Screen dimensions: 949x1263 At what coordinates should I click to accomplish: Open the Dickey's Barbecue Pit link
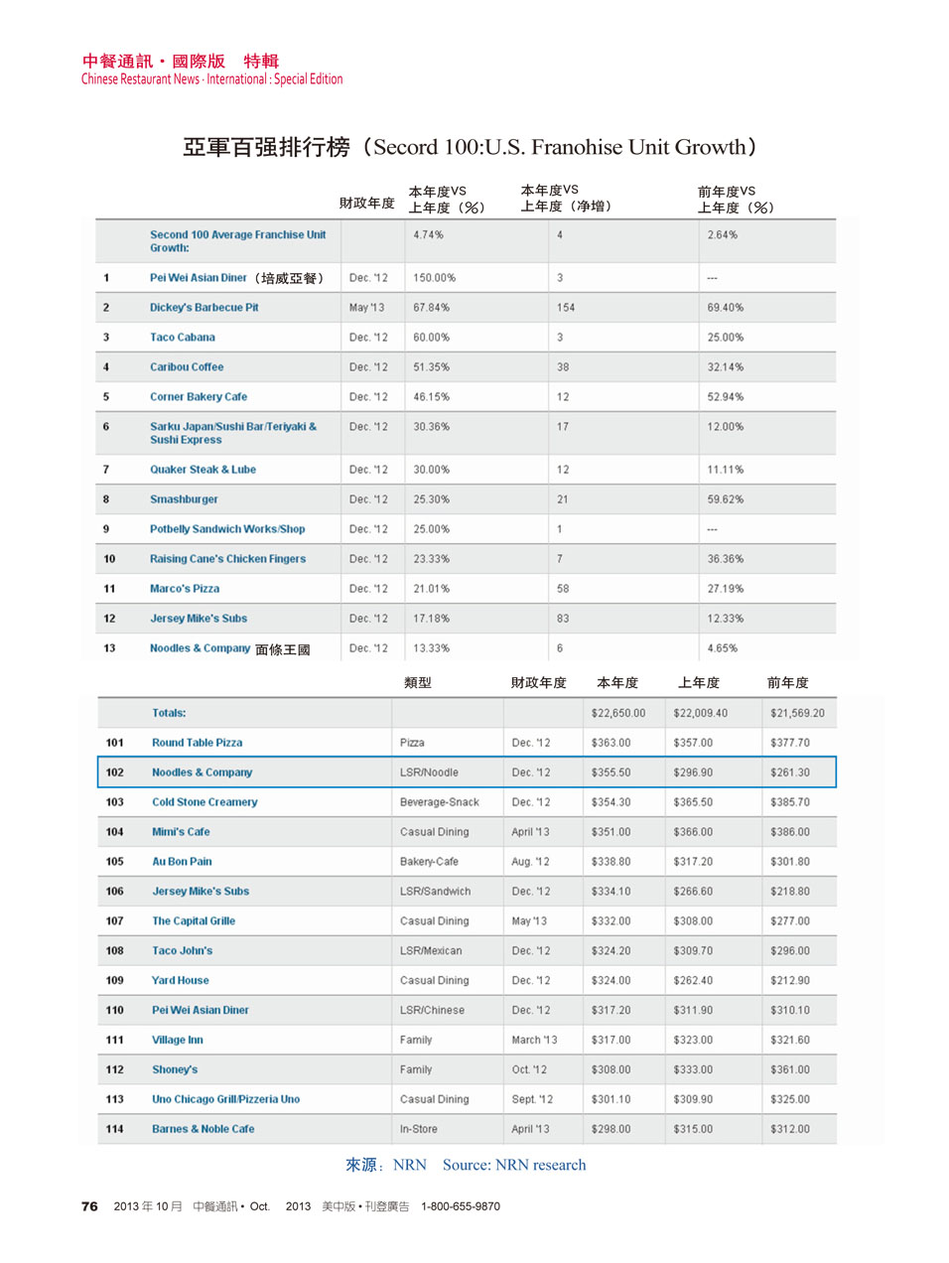pos(203,308)
